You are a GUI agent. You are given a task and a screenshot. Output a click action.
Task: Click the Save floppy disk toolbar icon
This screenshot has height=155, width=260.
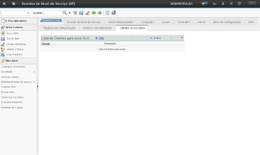pos(81,13)
